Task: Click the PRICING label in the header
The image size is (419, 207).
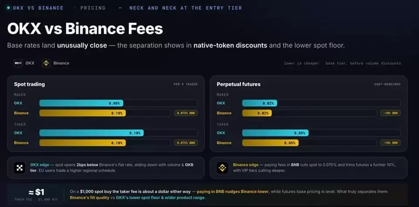Action: click(x=93, y=8)
